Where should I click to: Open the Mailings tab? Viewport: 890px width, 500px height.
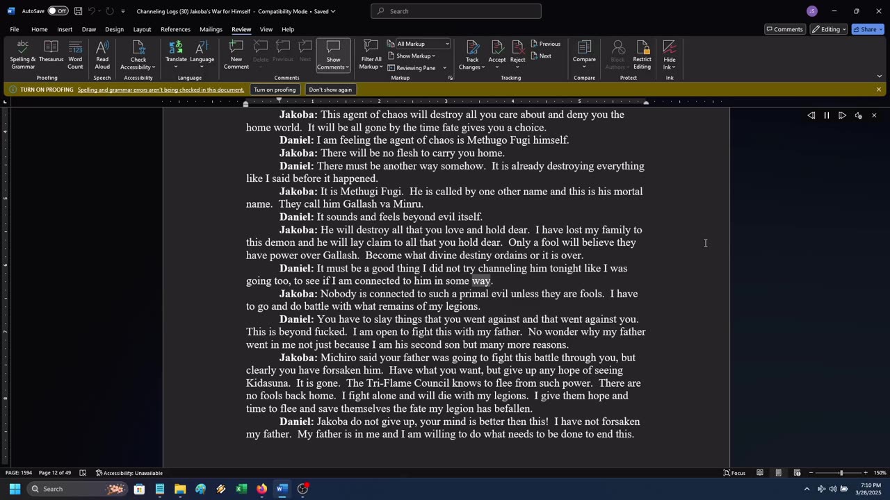[211, 29]
